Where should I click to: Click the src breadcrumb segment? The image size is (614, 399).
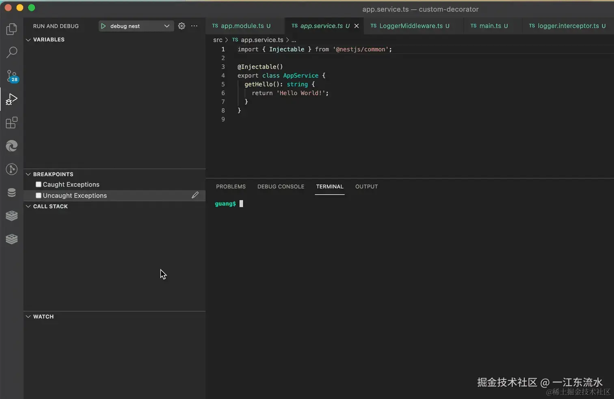click(218, 40)
